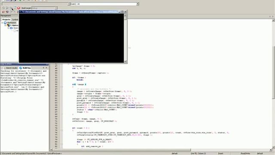Image resolution: width=275 pixels, height=155 pixels.
Task: Click the 'Insert' status bar entry
Action: coord(220,154)
